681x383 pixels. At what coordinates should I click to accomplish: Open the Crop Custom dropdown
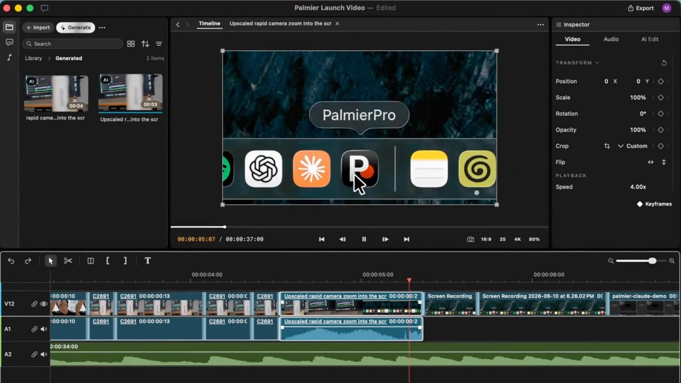tap(632, 146)
